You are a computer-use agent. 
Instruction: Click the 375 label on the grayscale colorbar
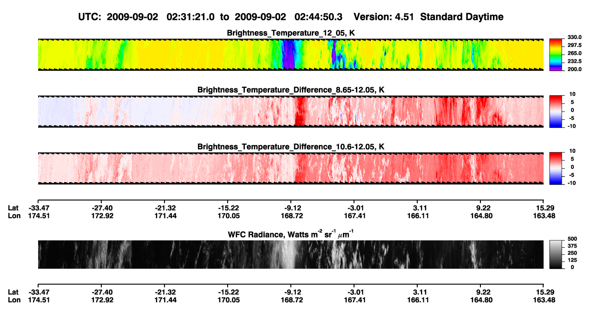pos(572,246)
